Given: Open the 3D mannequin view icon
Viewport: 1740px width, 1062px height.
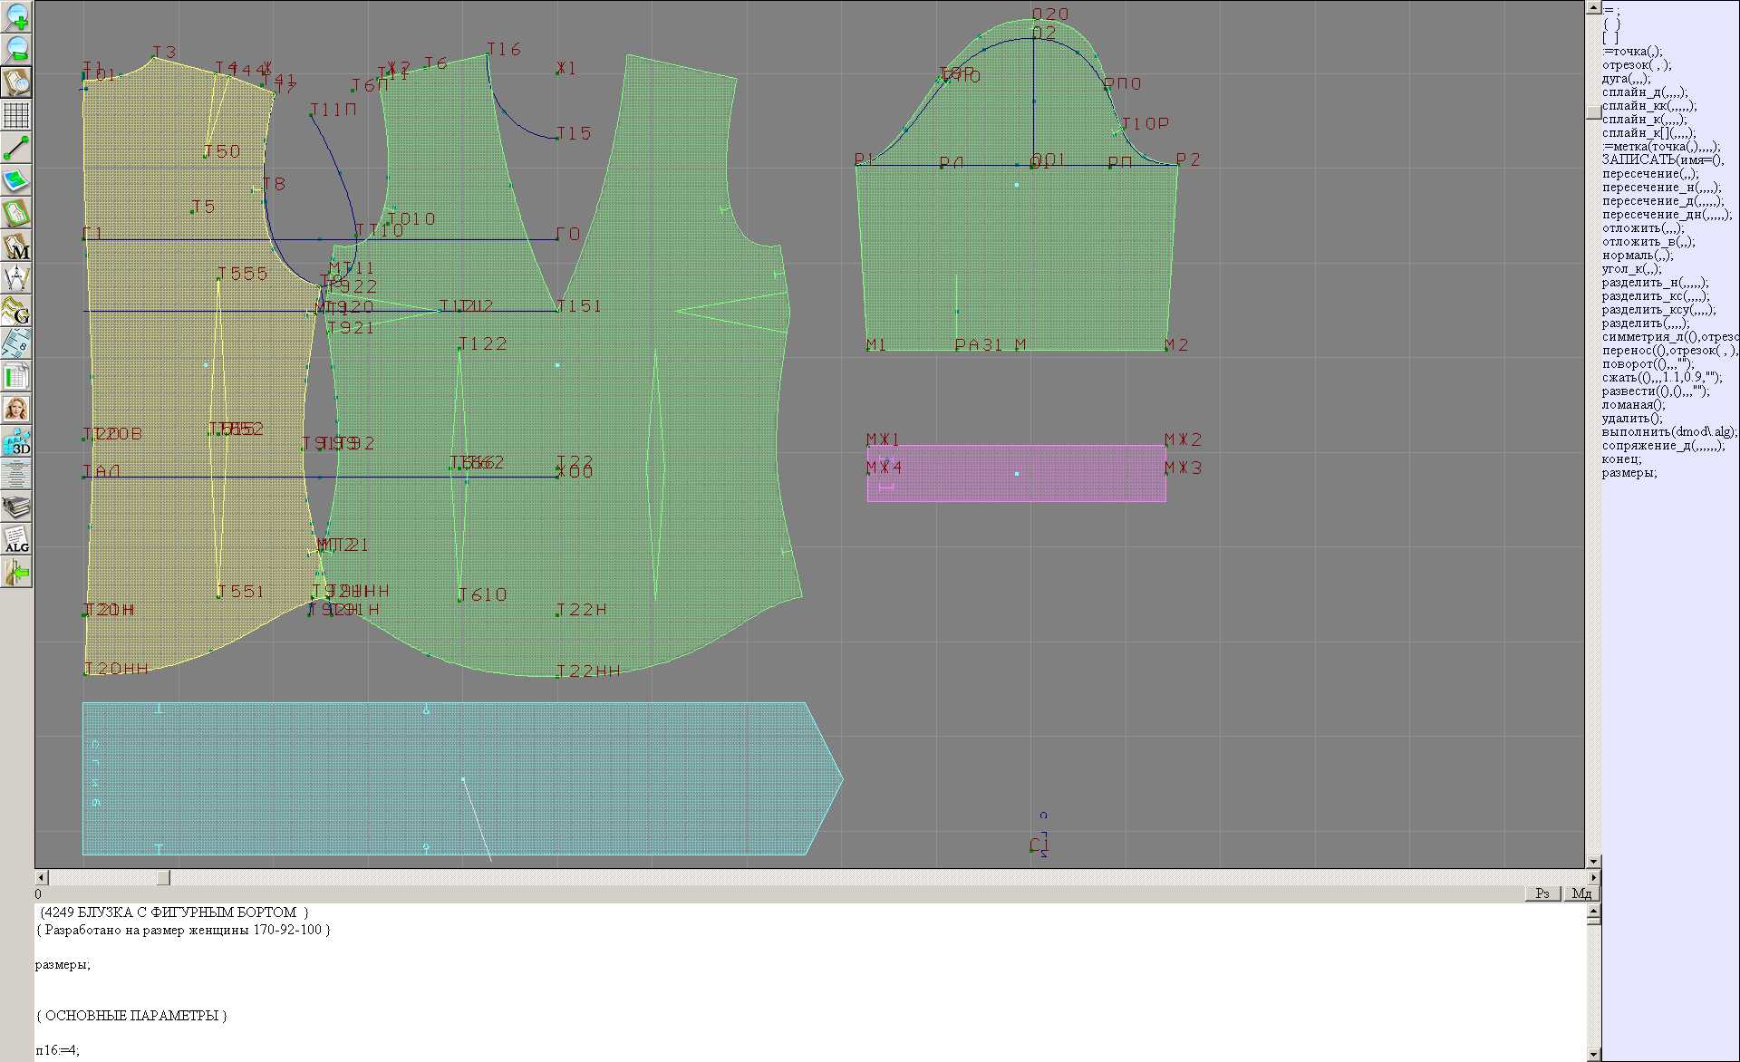Looking at the screenshot, I should (x=16, y=442).
